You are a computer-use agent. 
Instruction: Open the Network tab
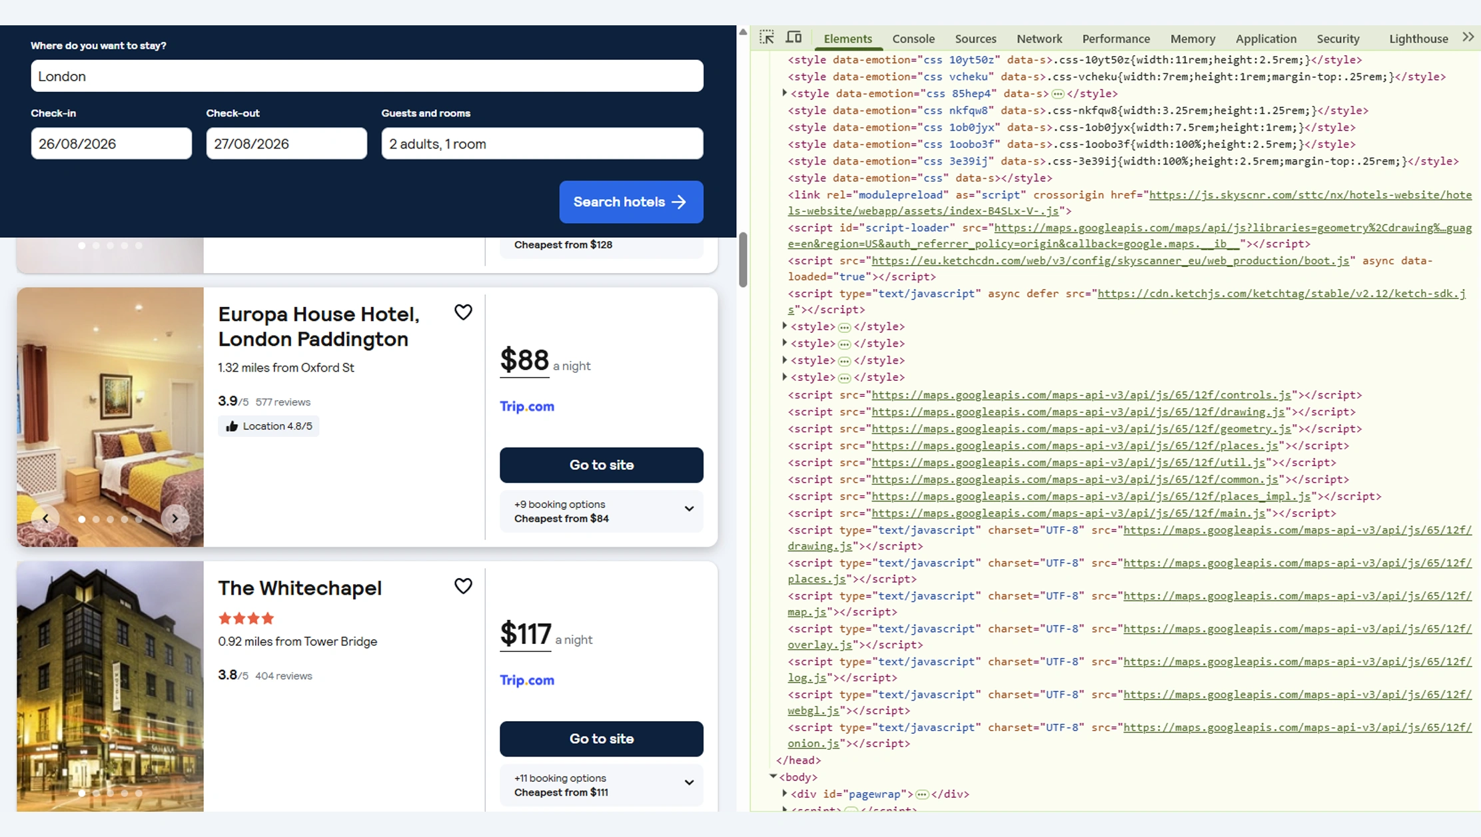click(x=1039, y=39)
